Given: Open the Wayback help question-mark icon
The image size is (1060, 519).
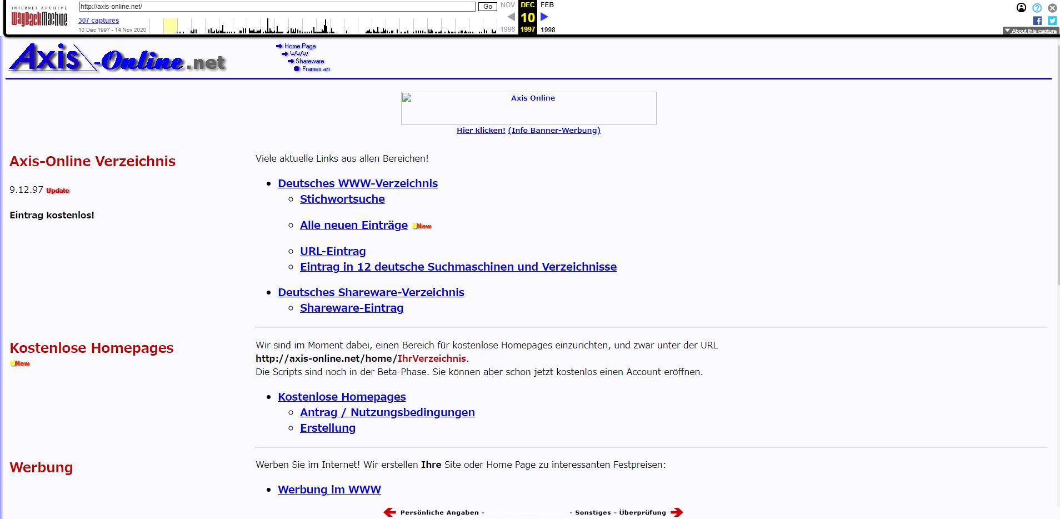Looking at the screenshot, I should 1037,8.
